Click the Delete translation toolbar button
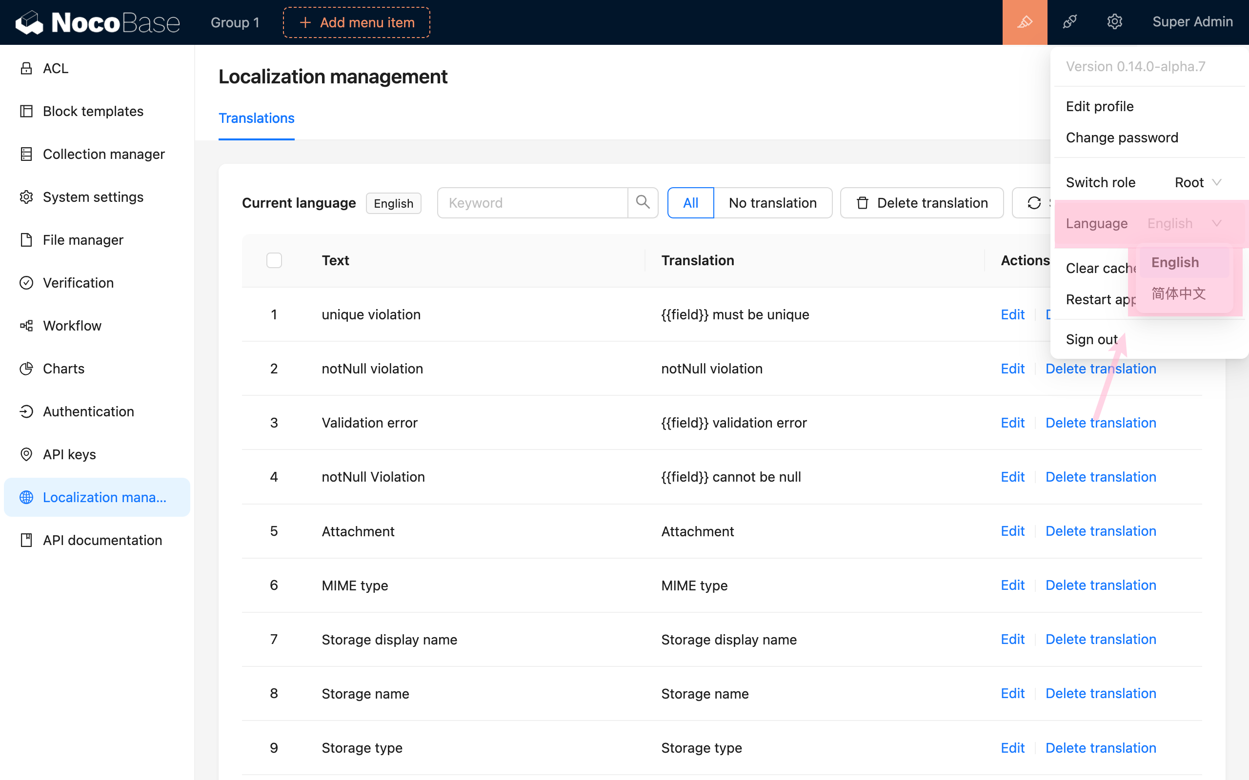The width and height of the screenshot is (1249, 780). coord(922,203)
